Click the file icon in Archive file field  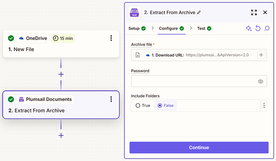pyautogui.click(x=138, y=55)
